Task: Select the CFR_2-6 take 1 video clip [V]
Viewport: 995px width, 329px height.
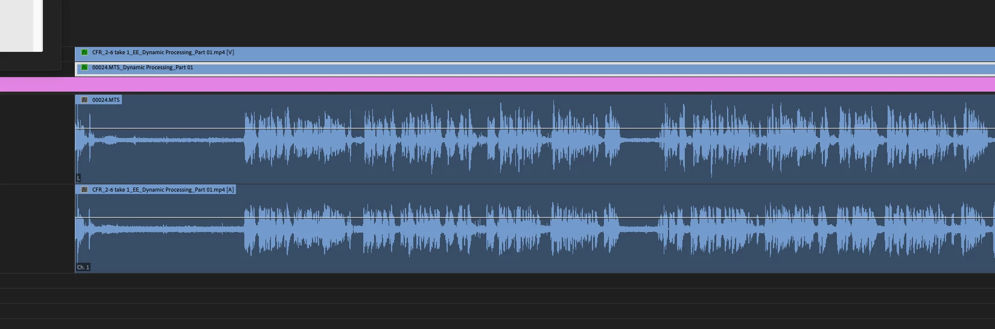Action: point(535,54)
